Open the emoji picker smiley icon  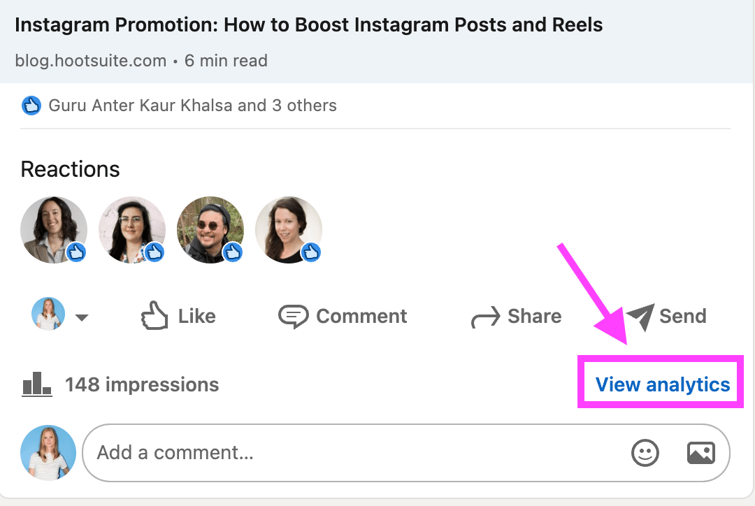[x=645, y=453]
